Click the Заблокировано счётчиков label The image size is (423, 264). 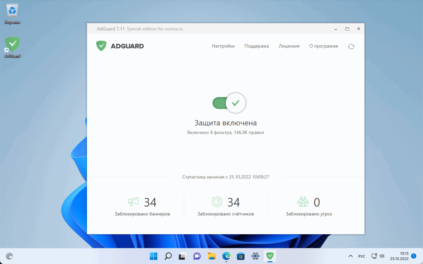[x=226, y=214]
